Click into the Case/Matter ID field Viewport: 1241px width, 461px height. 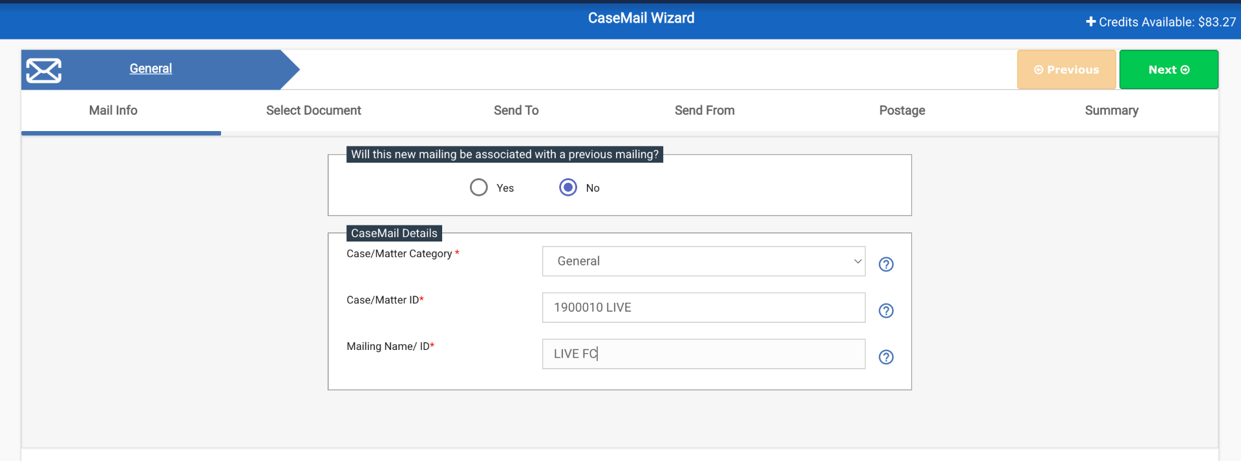(703, 308)
